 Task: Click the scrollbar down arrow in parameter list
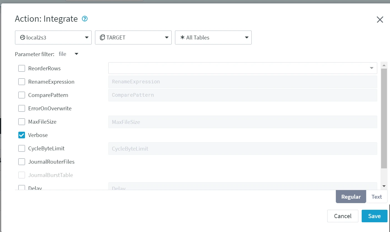click(x=384, y=186)
